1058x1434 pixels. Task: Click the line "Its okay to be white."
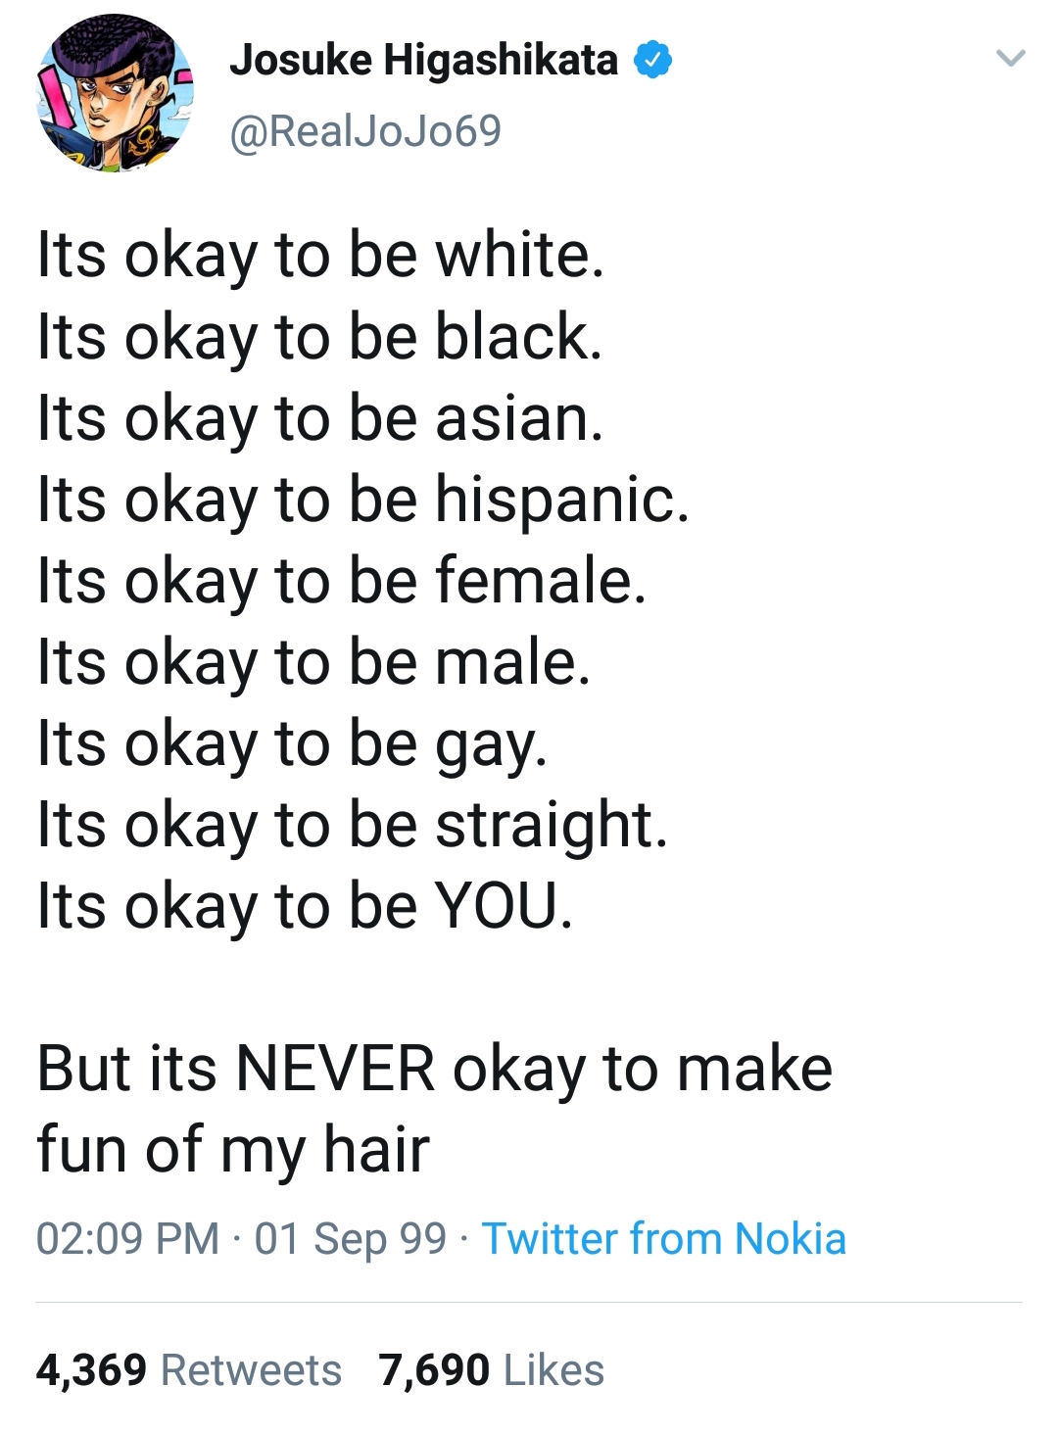320,256
